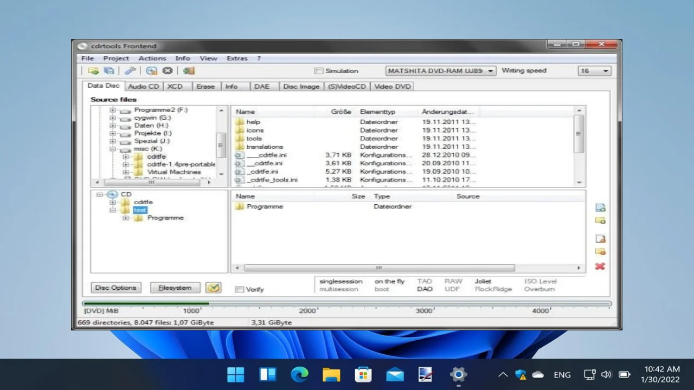Open Widgets from the taskbar
The image size is (694, 390).
click(268, 374)
